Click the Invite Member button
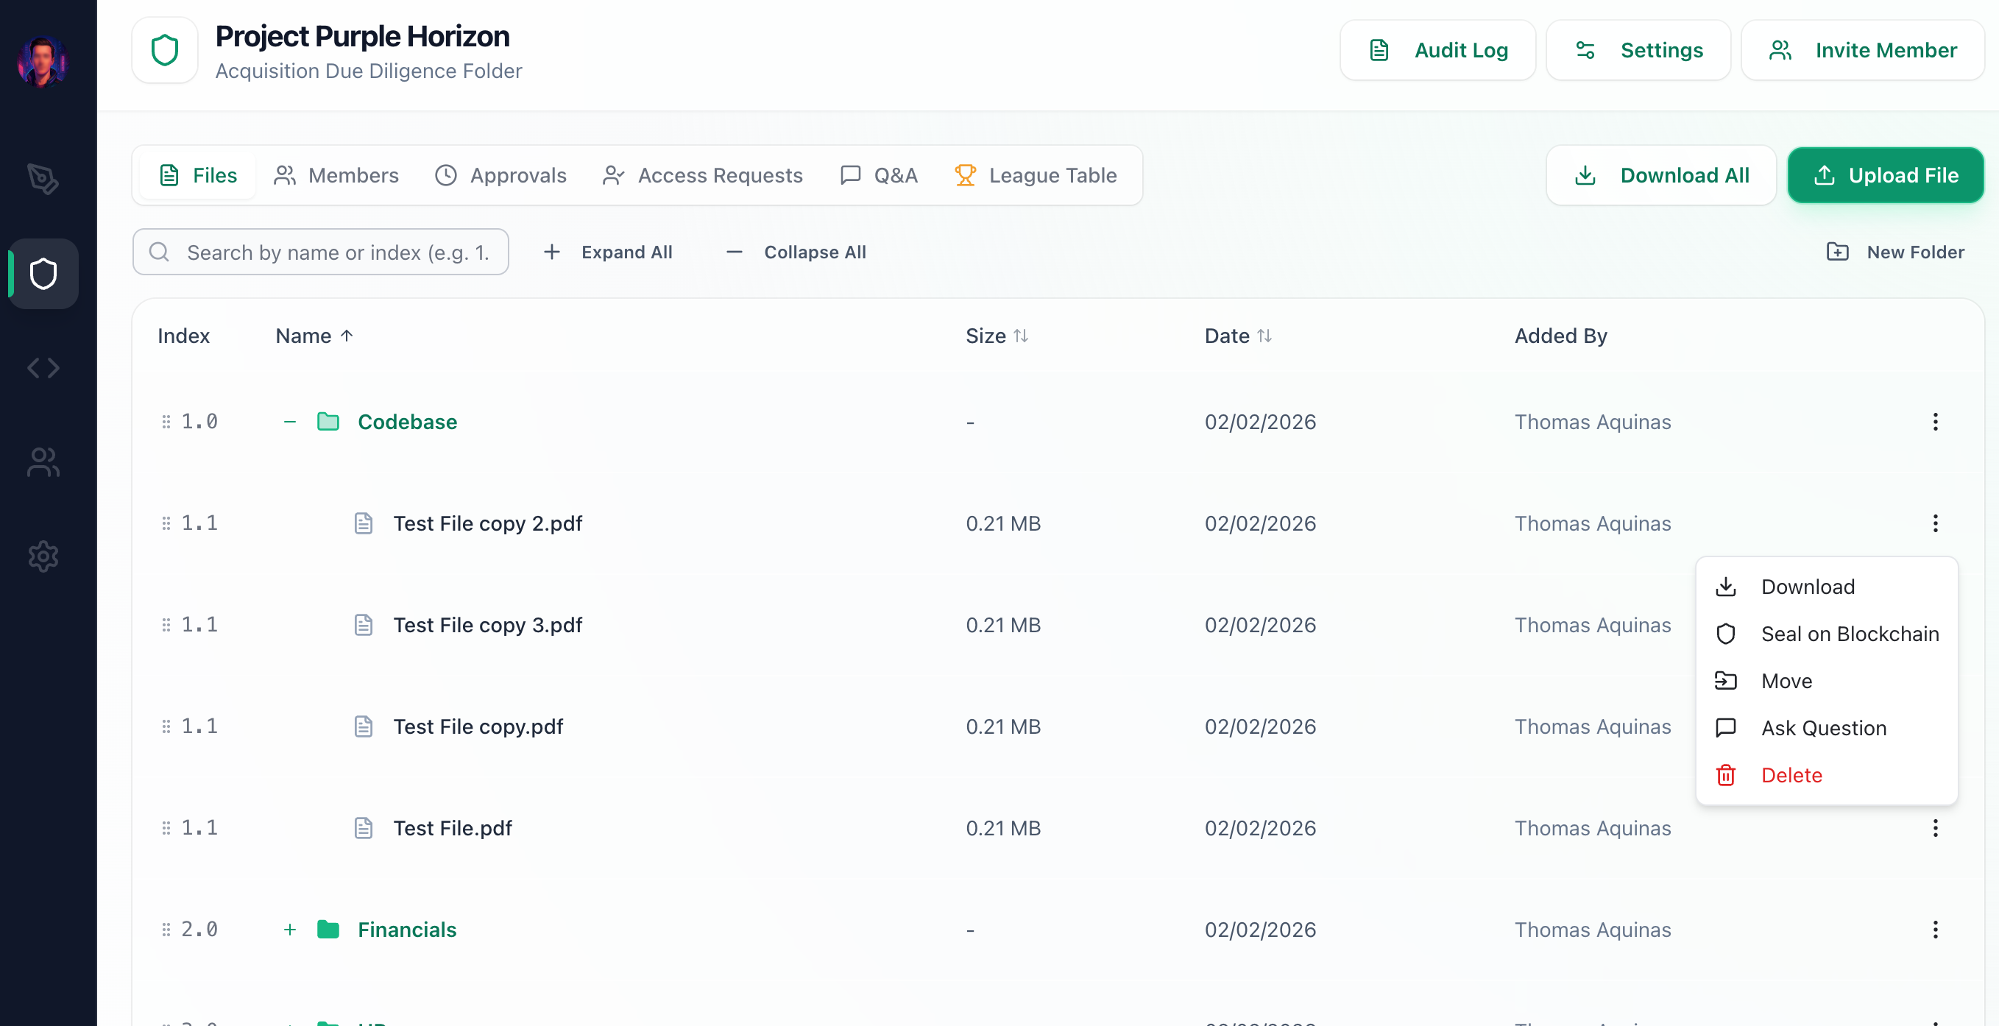1999x1026 pixels. pos(1862,49)
